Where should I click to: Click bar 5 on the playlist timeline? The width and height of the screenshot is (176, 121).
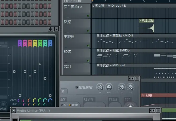point(144,1)
